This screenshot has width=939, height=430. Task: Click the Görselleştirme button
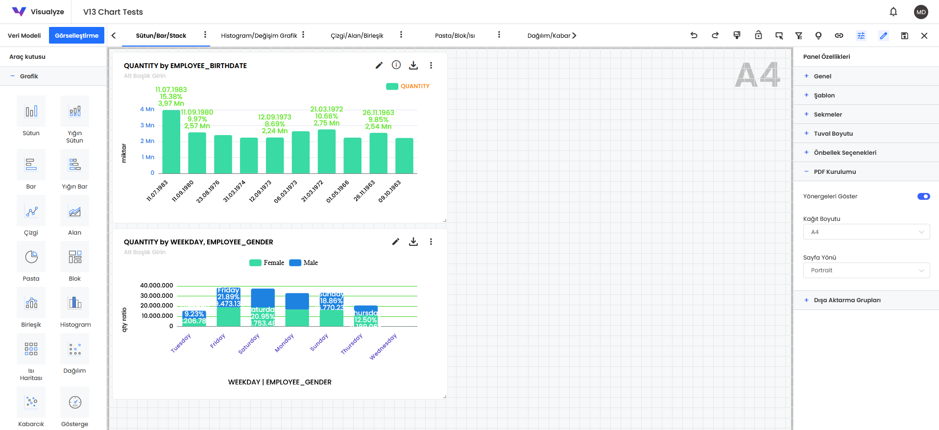(x=76, y=36)
